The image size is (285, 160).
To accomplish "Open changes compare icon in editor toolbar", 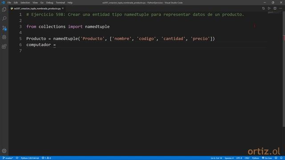I will click(x=263, y=8).
